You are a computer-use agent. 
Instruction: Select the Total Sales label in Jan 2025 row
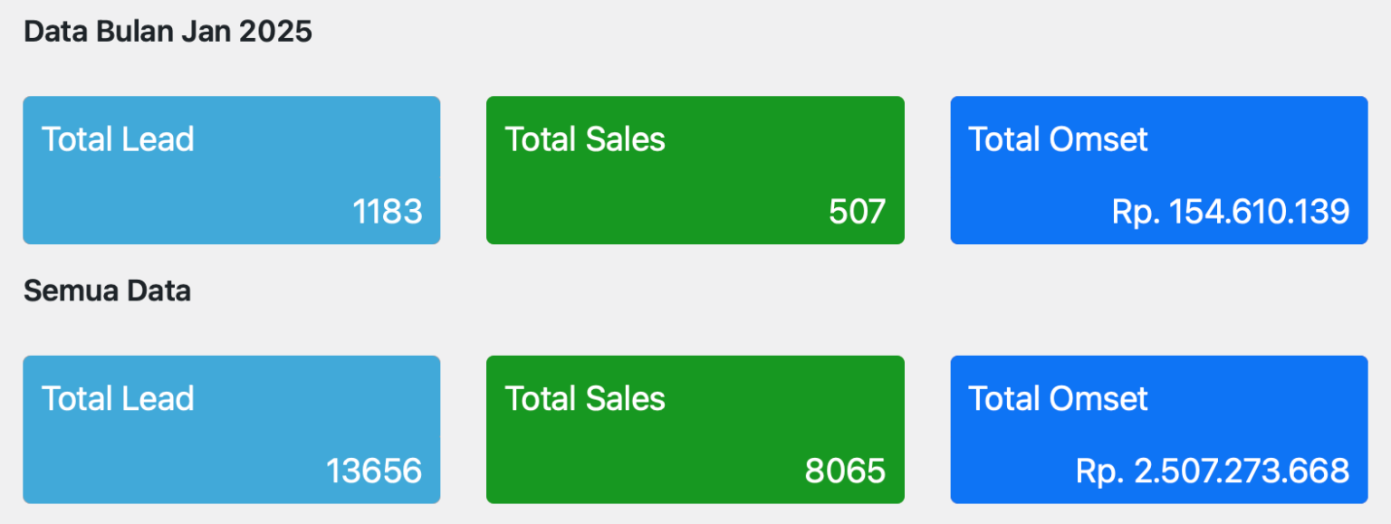pos(585,139)
